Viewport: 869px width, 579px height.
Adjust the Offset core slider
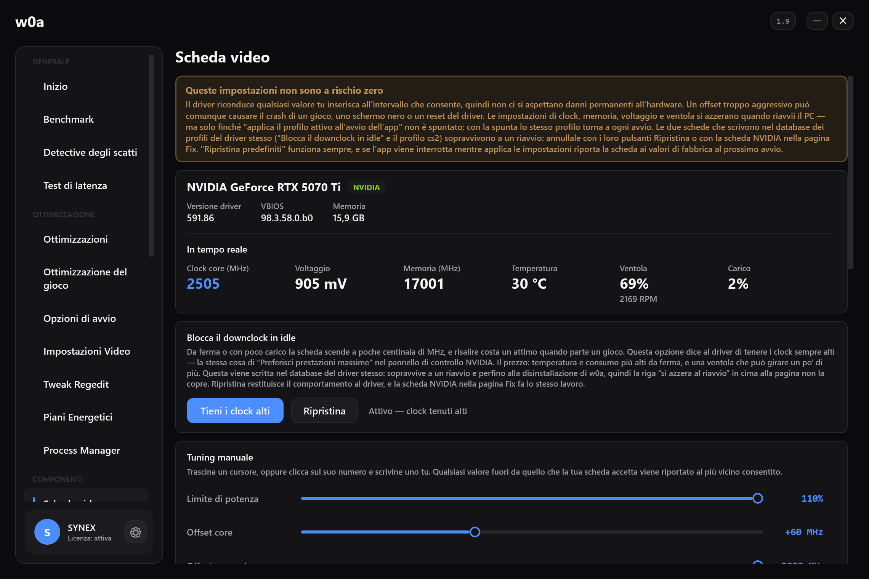coord(532,532)
